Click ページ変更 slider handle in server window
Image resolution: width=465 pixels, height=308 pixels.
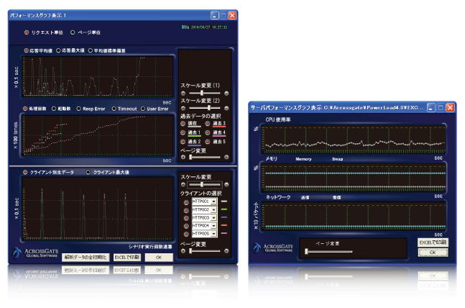307,252
